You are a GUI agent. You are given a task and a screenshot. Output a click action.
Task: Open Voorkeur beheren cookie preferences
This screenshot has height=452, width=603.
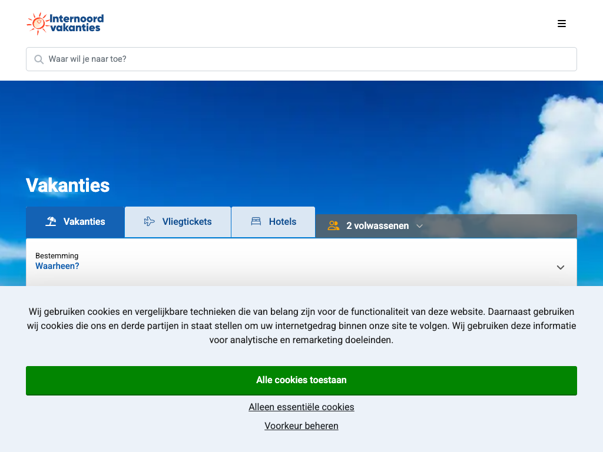click(301, 426)
